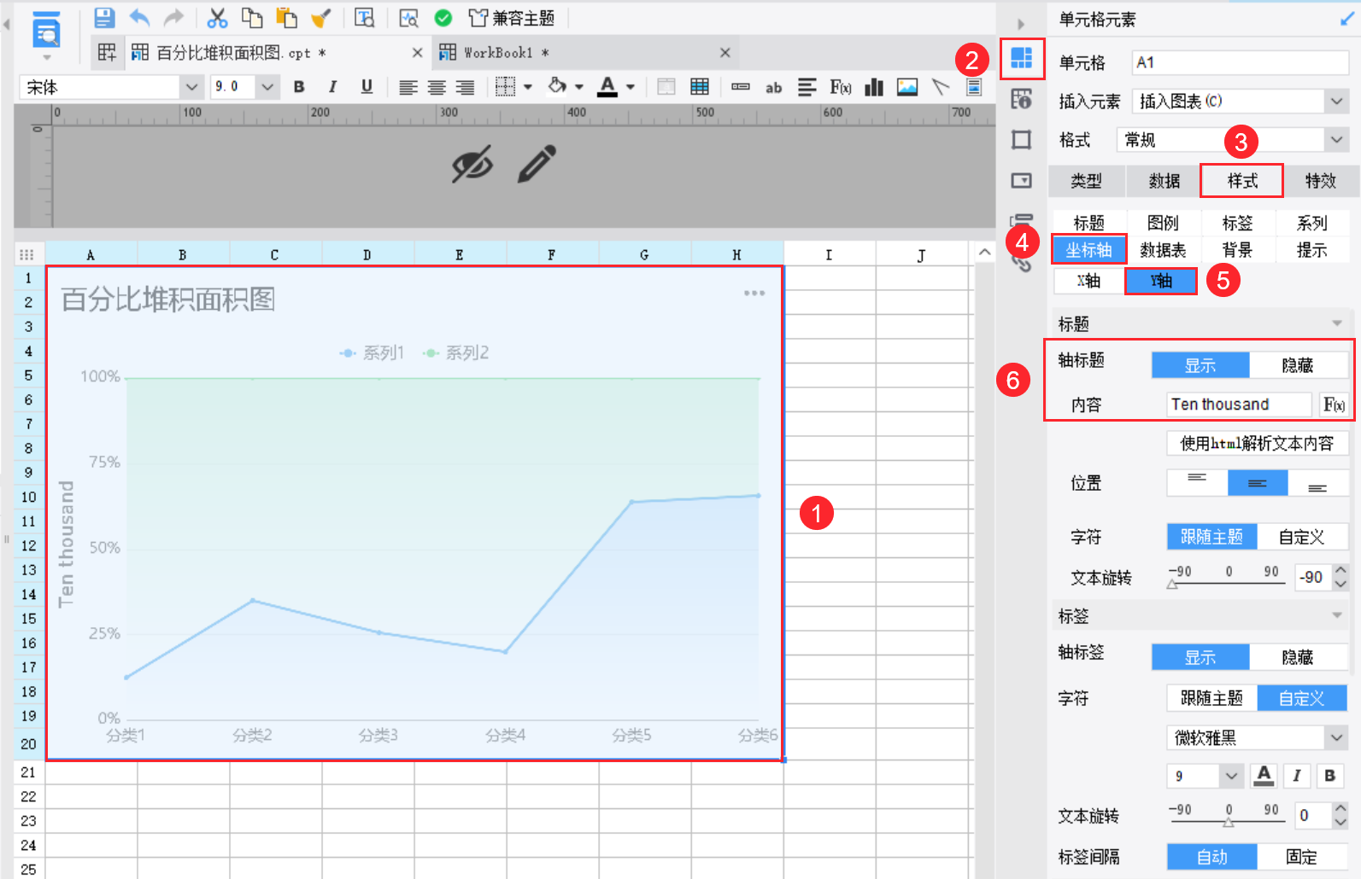Align cell text to the left
Screen dimensions: 1361x879
[x=409, y=87]
